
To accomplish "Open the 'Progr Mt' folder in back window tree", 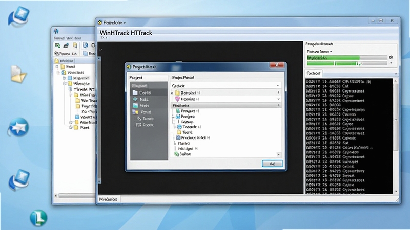I will pos(86,106).
